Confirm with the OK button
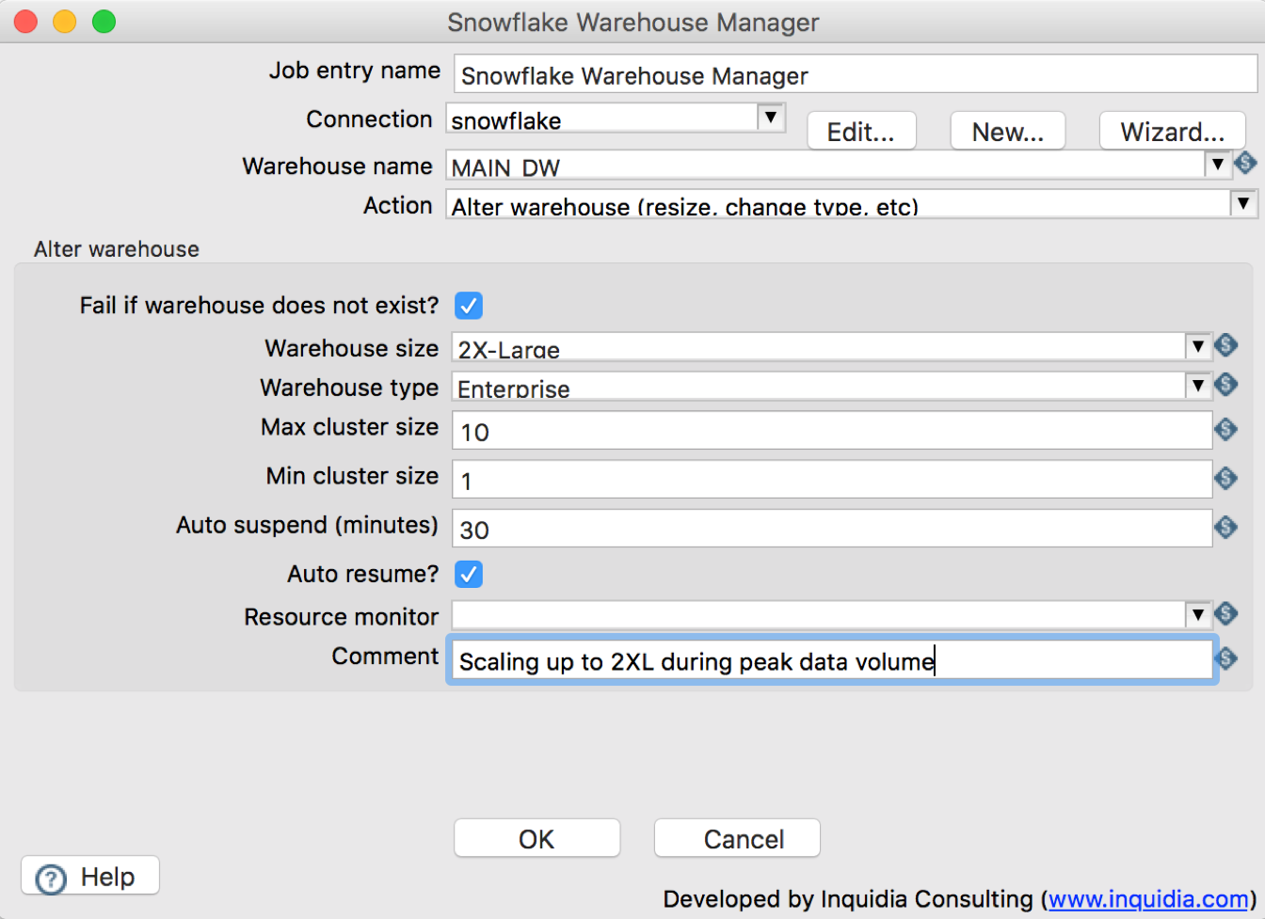 click(x=536, y=838)
